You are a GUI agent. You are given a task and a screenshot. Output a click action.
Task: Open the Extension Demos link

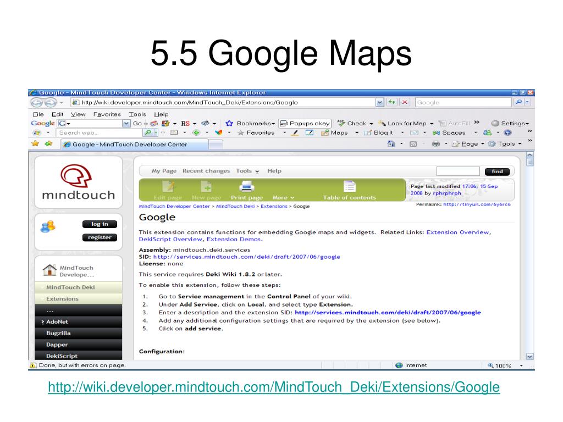tap(233, 239)
